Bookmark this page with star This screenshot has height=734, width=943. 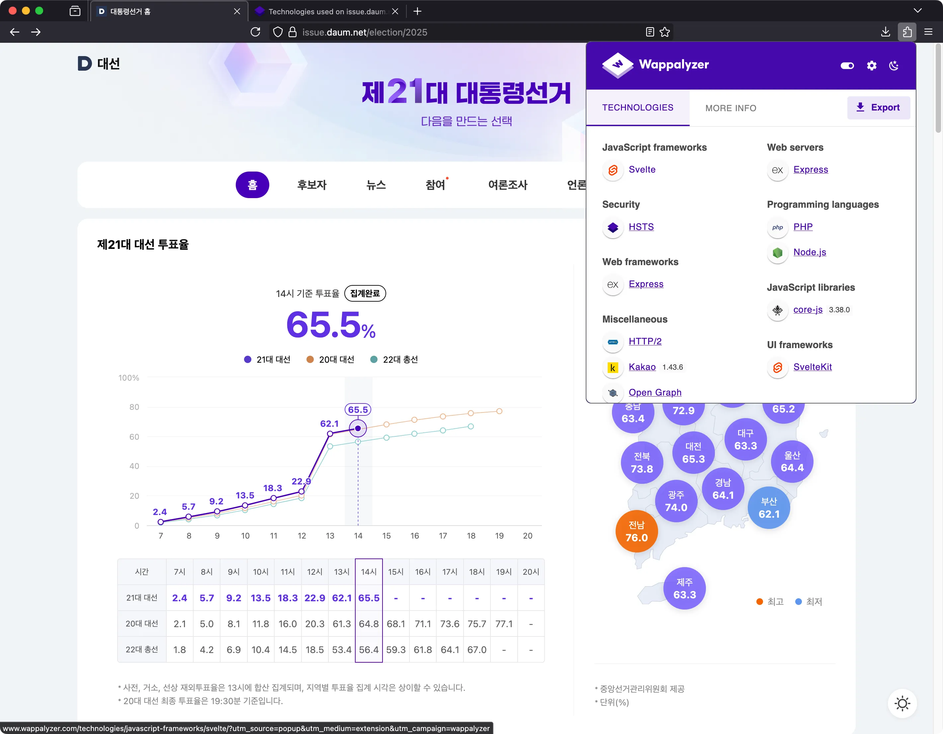pyautogui.click(x=665, y=32)
